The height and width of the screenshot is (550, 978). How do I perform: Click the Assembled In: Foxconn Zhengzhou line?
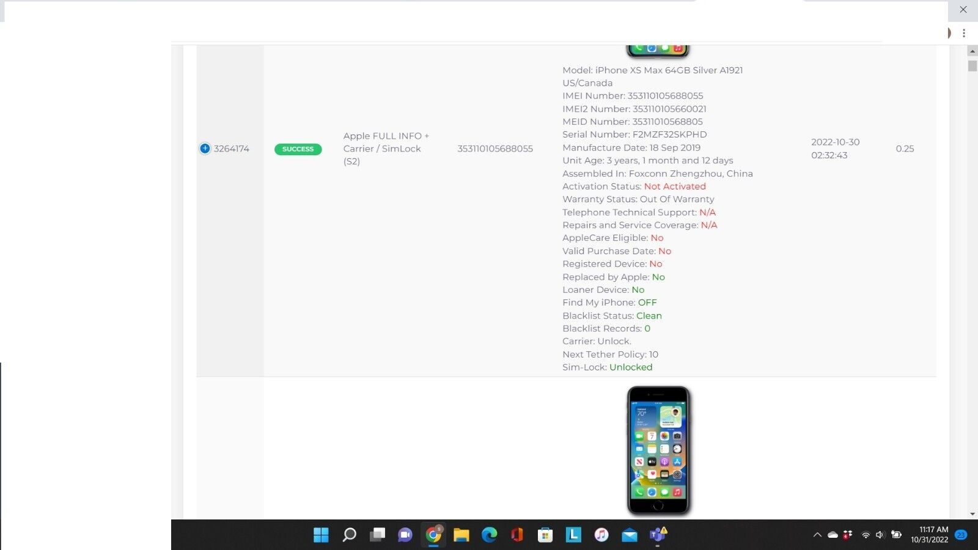[658, 174]
